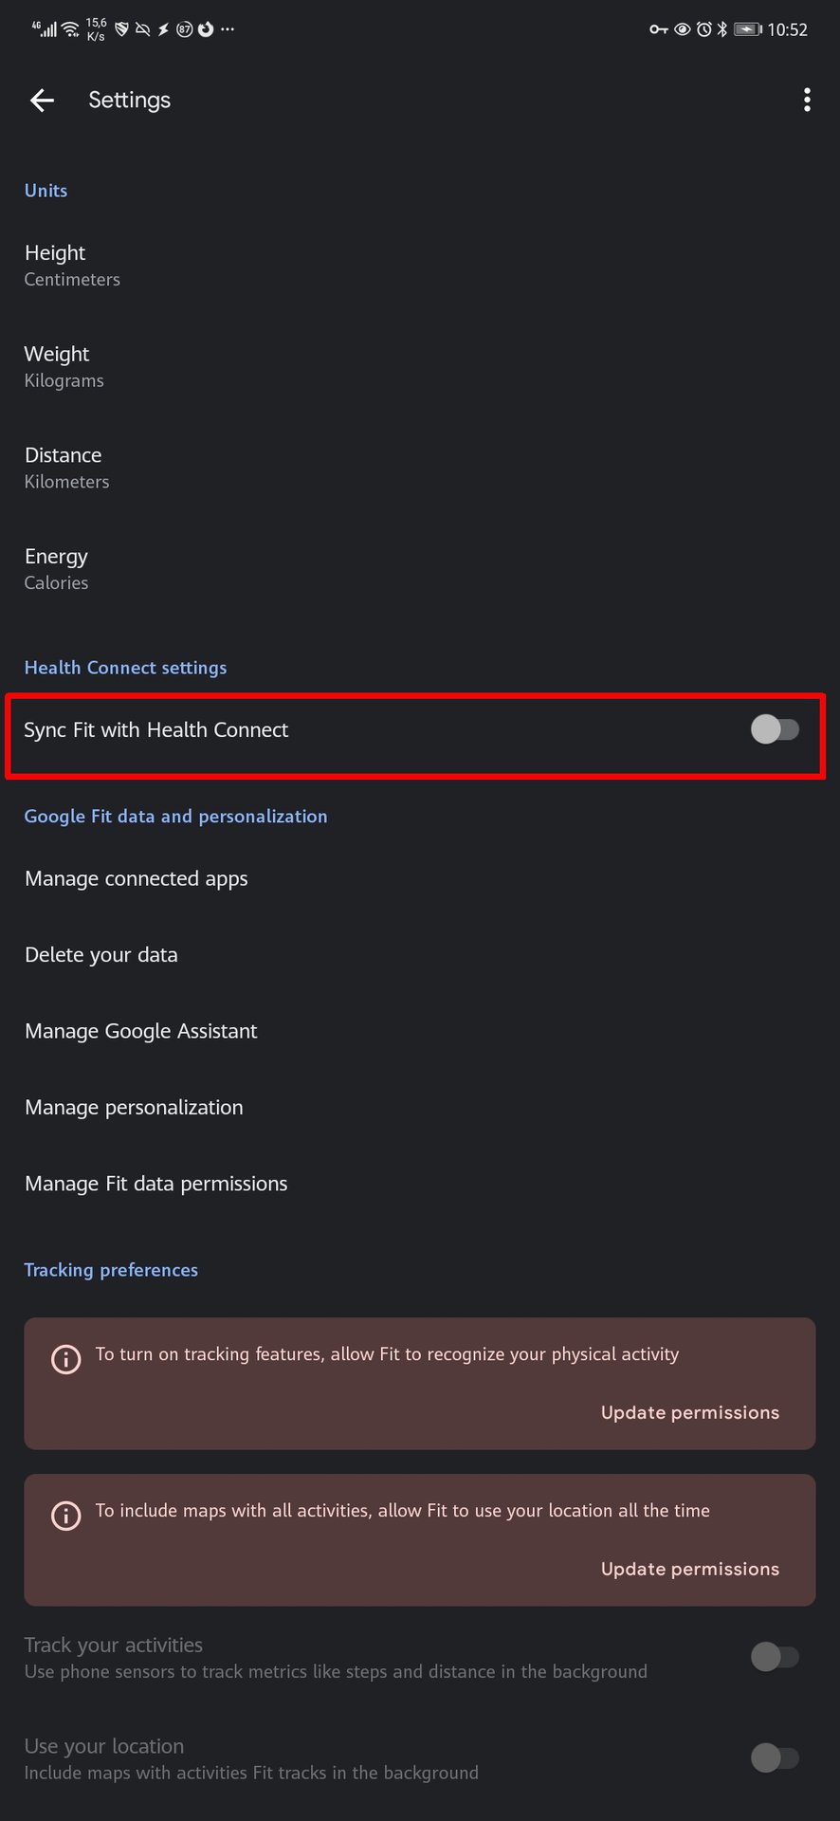840x1821 pixels.
Task: Open the three-dot overflow menu
Action: 807,101
